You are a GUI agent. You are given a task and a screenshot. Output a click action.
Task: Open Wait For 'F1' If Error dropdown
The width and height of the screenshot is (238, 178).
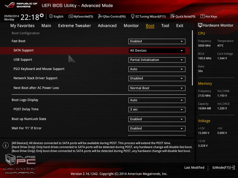[x=157, y=128]
